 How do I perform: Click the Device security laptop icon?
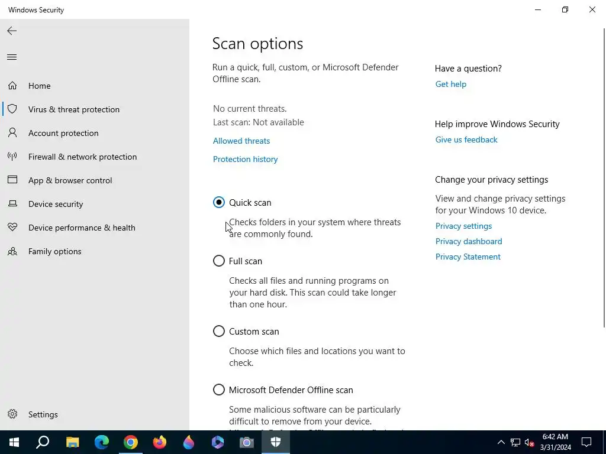(12, 203)
